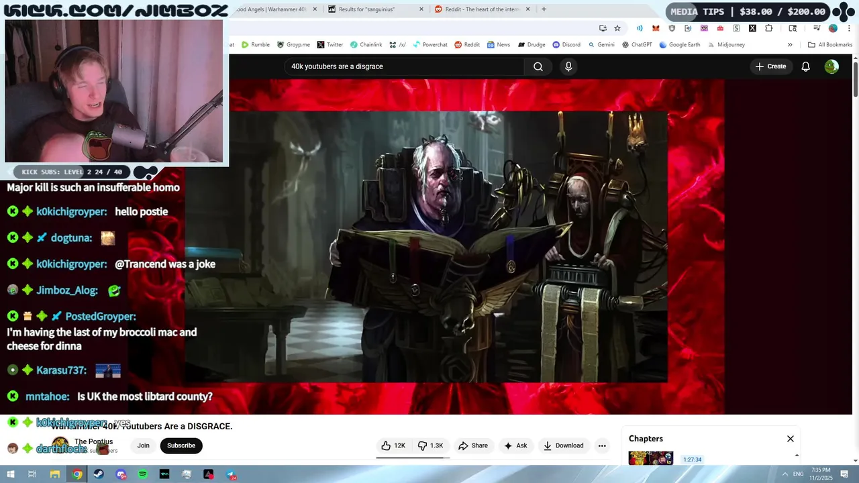Close the Reddit browser tab

tap(527, 9)
